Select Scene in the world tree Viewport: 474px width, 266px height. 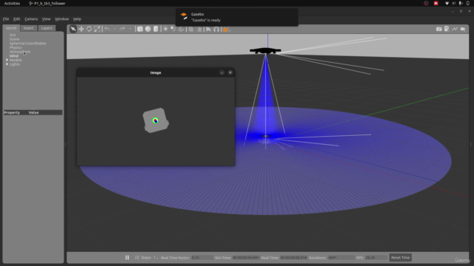14,39
